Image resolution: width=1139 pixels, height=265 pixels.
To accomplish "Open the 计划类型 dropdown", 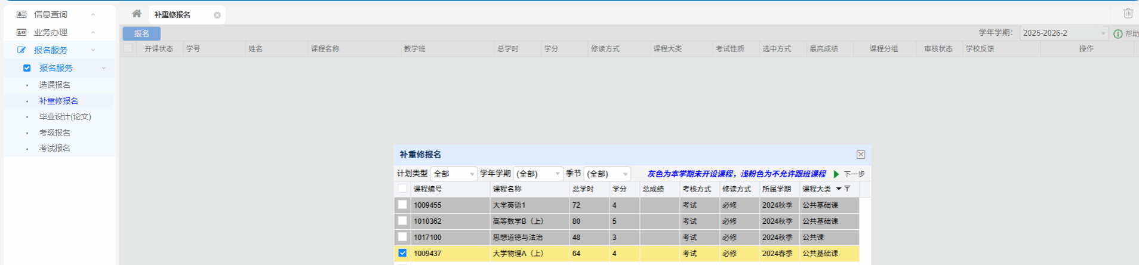I will tap(454, 174).
